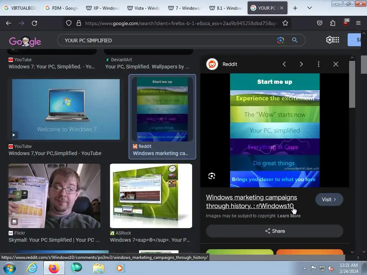Open the Skymall: Your PC Simplified link

coord(54,240)
